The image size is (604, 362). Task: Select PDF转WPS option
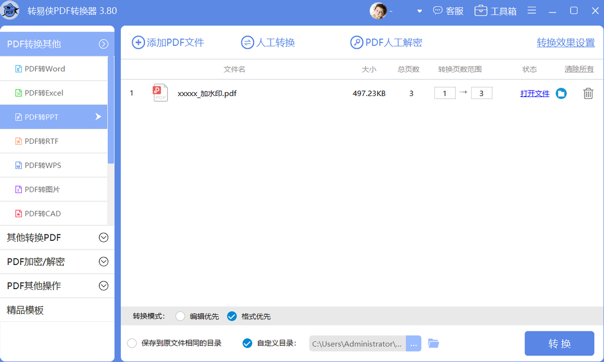point(54,165)
